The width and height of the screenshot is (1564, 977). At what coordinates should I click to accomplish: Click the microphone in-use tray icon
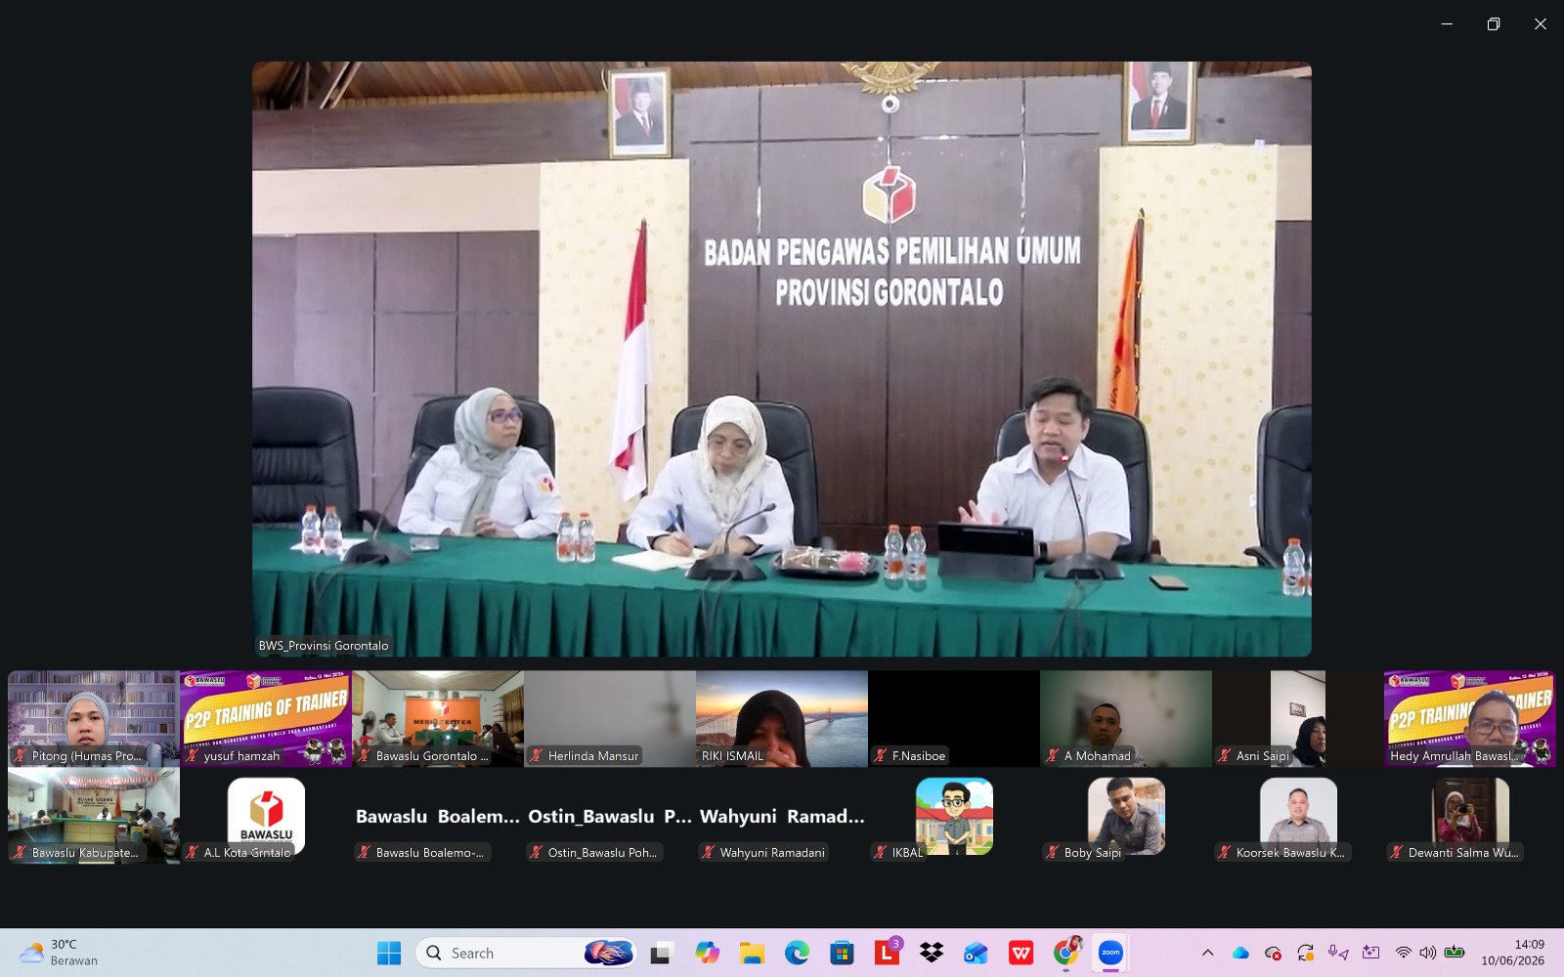tap(1337, 953)
